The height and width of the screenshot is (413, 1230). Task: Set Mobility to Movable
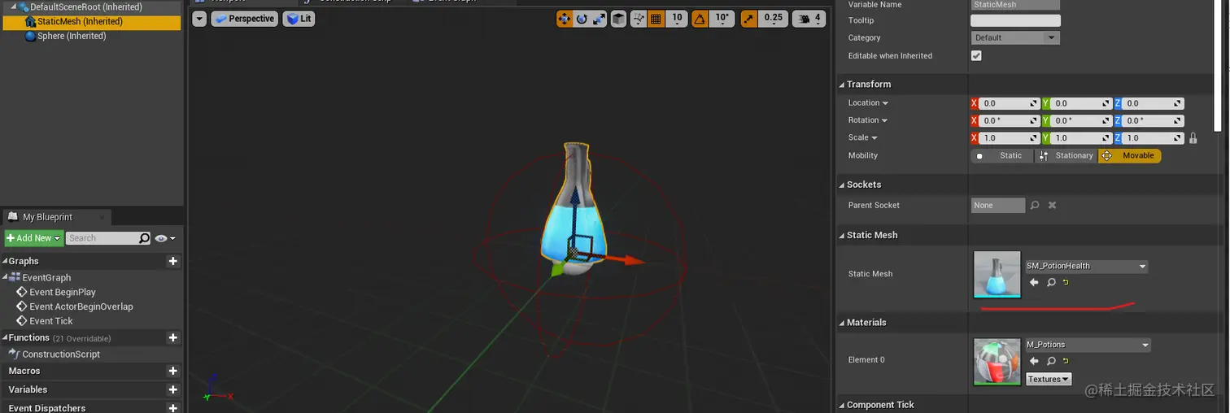(x=1130, y=155)
